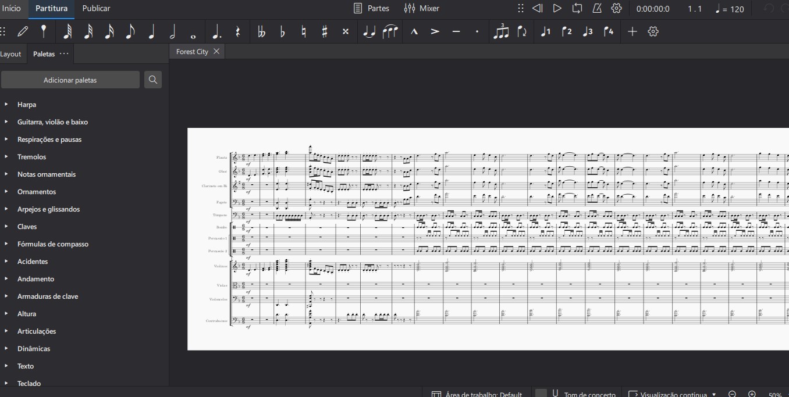This screenshot has height=397, width=789.
Task: Apply the tenuto articulation
Action: pos(456,32)
